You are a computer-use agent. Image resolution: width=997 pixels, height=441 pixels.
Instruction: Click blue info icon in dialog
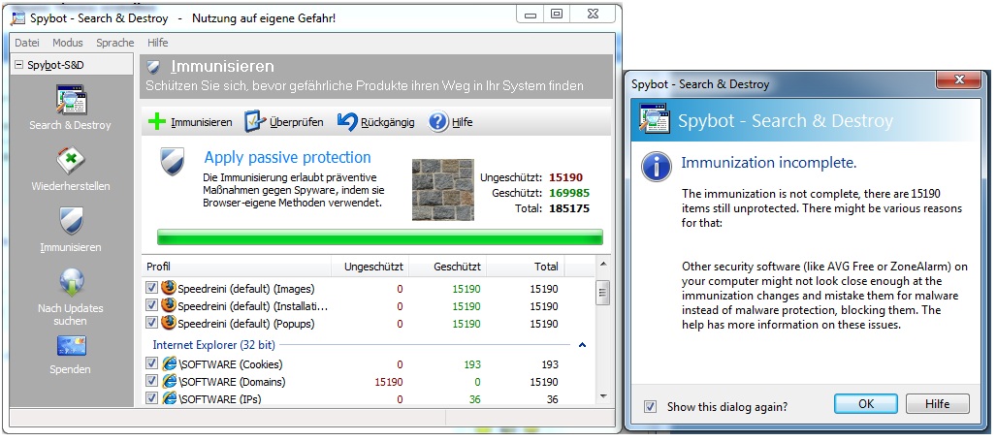[x=656, y=167]
